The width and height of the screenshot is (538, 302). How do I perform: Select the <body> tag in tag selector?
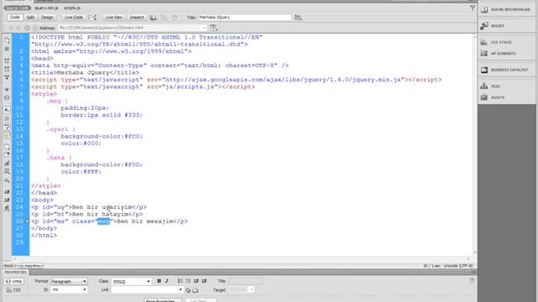point(10,266)
